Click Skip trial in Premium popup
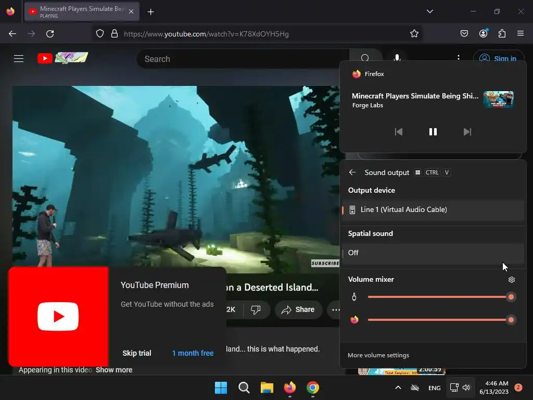Viewport: 533px width, 400px height. click(x=137, y=354)
